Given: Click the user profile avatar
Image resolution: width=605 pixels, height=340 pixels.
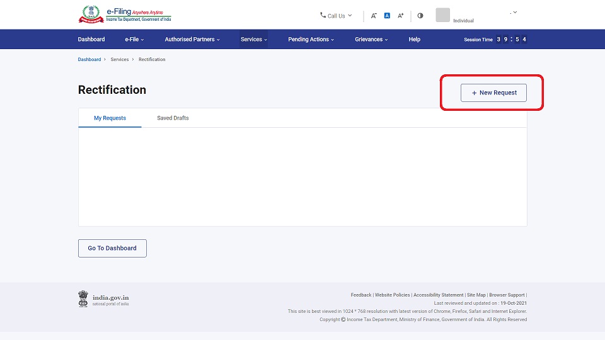Looking at the screenshot, I should tap(442, 15).
